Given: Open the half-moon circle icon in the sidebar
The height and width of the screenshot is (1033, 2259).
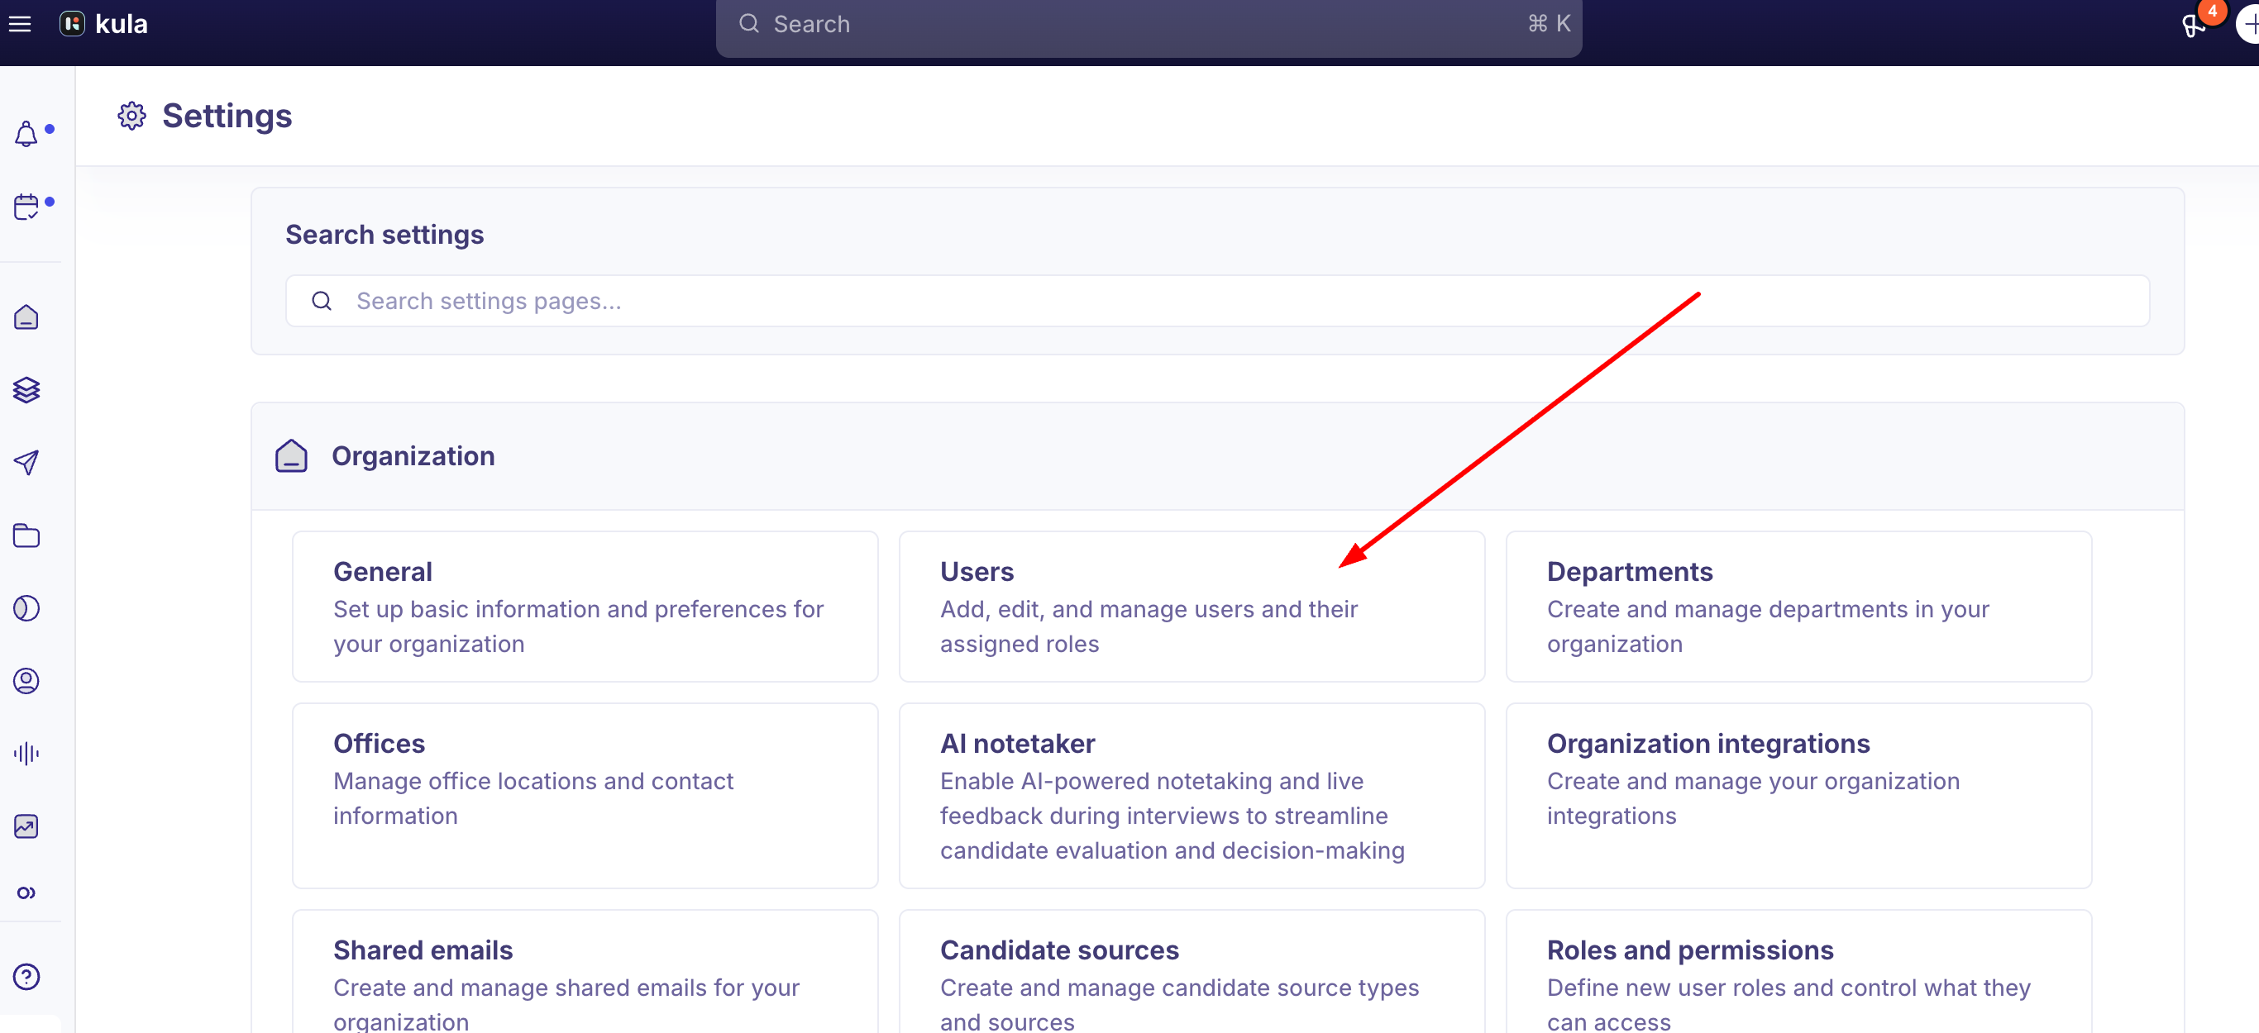Looking at the screenshot, I should coord(26,608).
